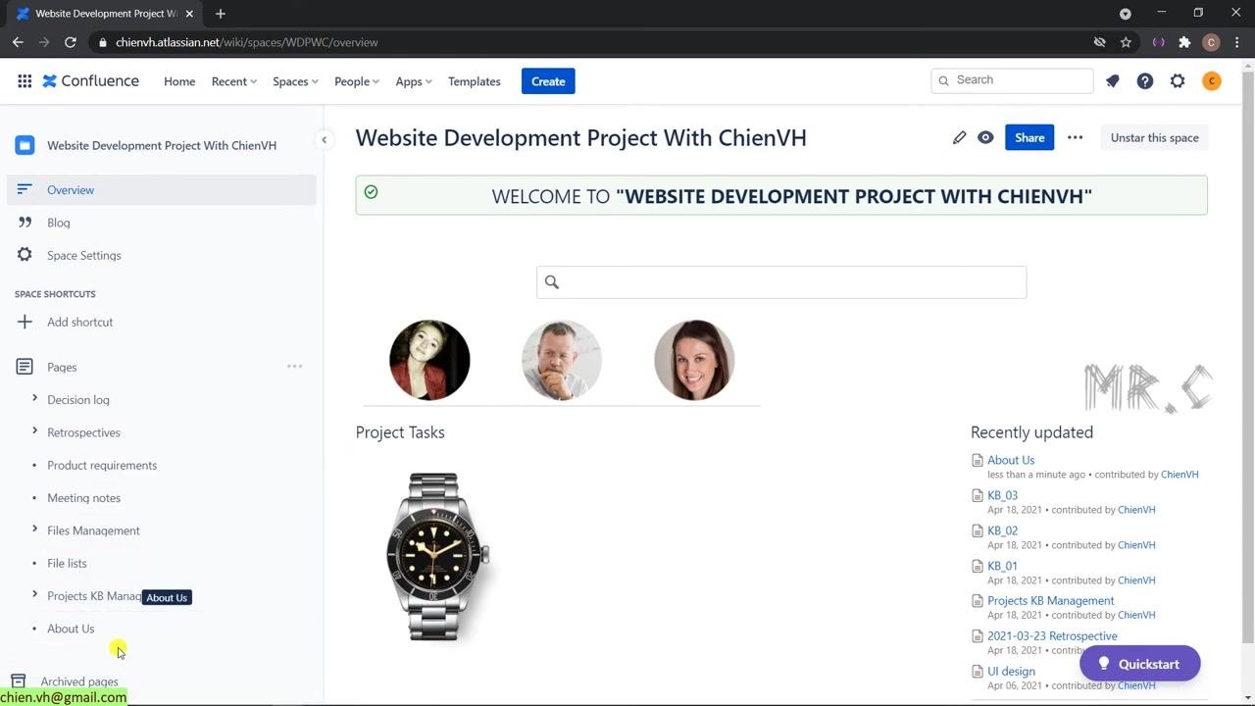Reload the page in browser
The width and height of the screenshot is (1255, 706).
point(71,42)
